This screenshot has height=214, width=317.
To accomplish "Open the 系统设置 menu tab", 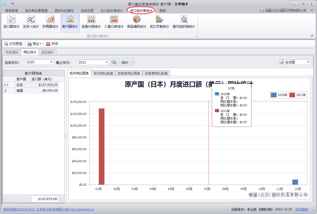I will click(87, 11).
